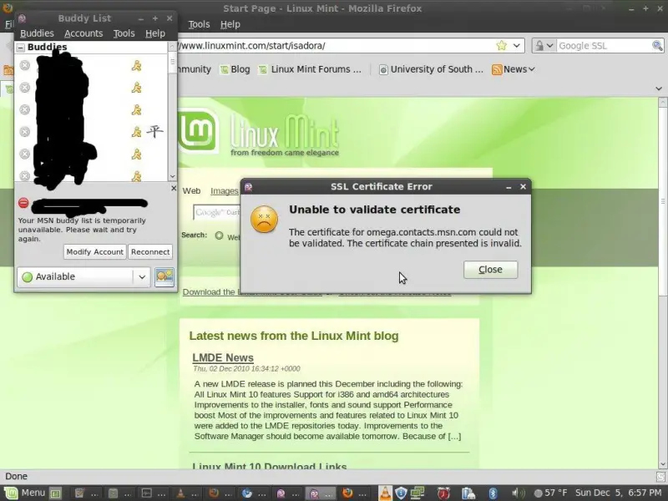The width and height of the screenshot is (668, 501).
Task: Expand the News bookmarks folder
Action: (514, 69)
